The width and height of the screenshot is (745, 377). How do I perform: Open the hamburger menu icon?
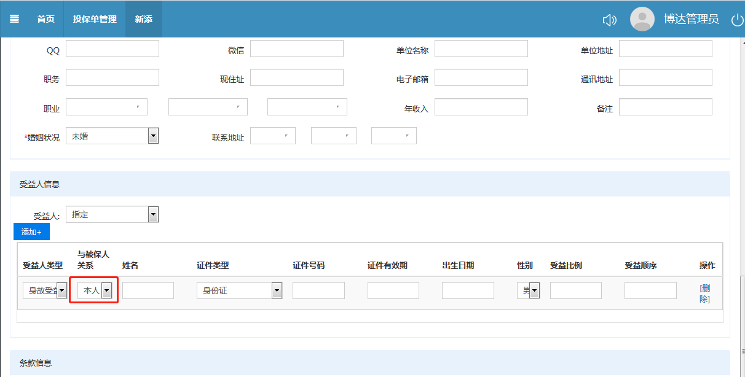(14, 19)
